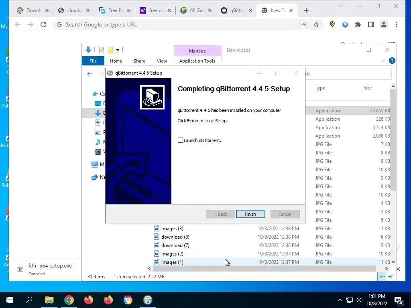Bookmark this tab with the star icon
The height and width of the screenshot is (308, 411).
(316, 24)
